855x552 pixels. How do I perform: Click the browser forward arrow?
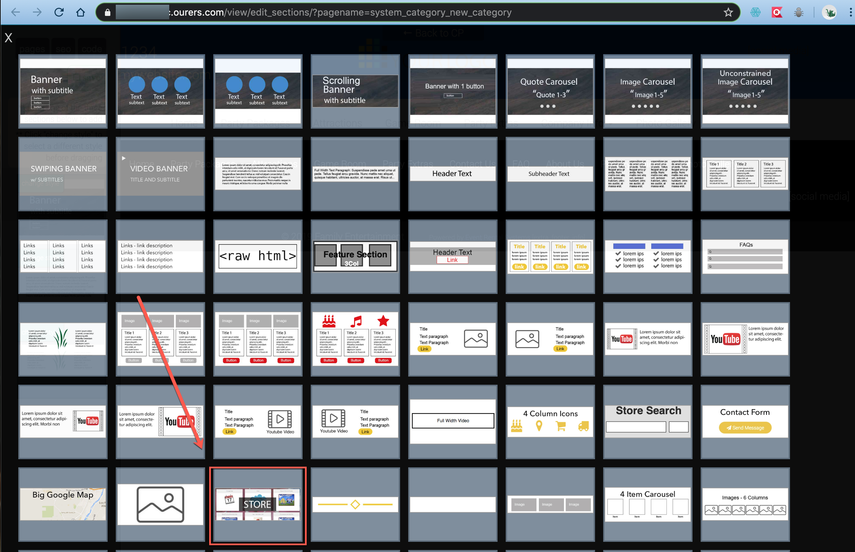click(x=37, y=12)
